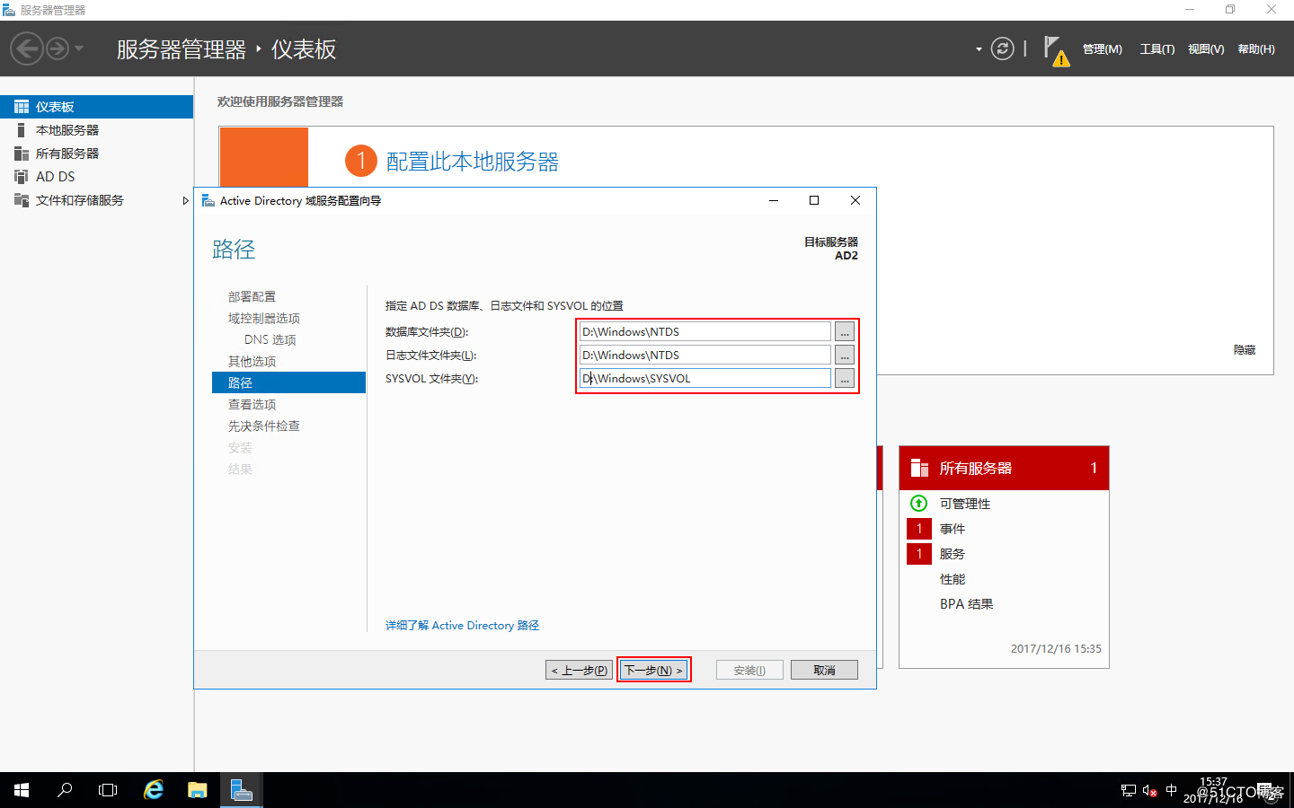Browse for the SYSVOL 文件夹 with the ... button

845,378
